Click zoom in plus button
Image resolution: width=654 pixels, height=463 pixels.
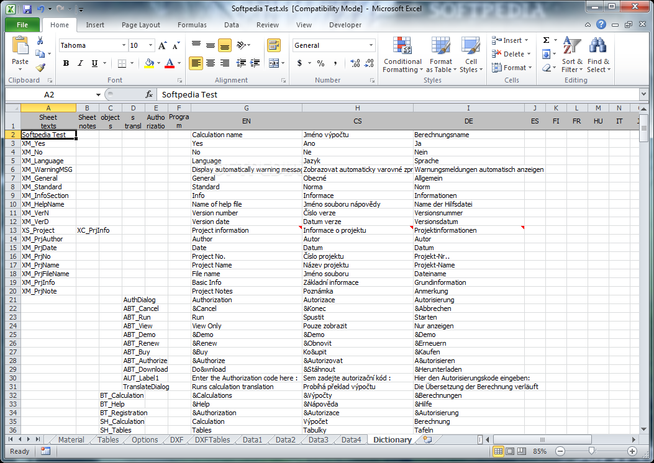point(632,451)
